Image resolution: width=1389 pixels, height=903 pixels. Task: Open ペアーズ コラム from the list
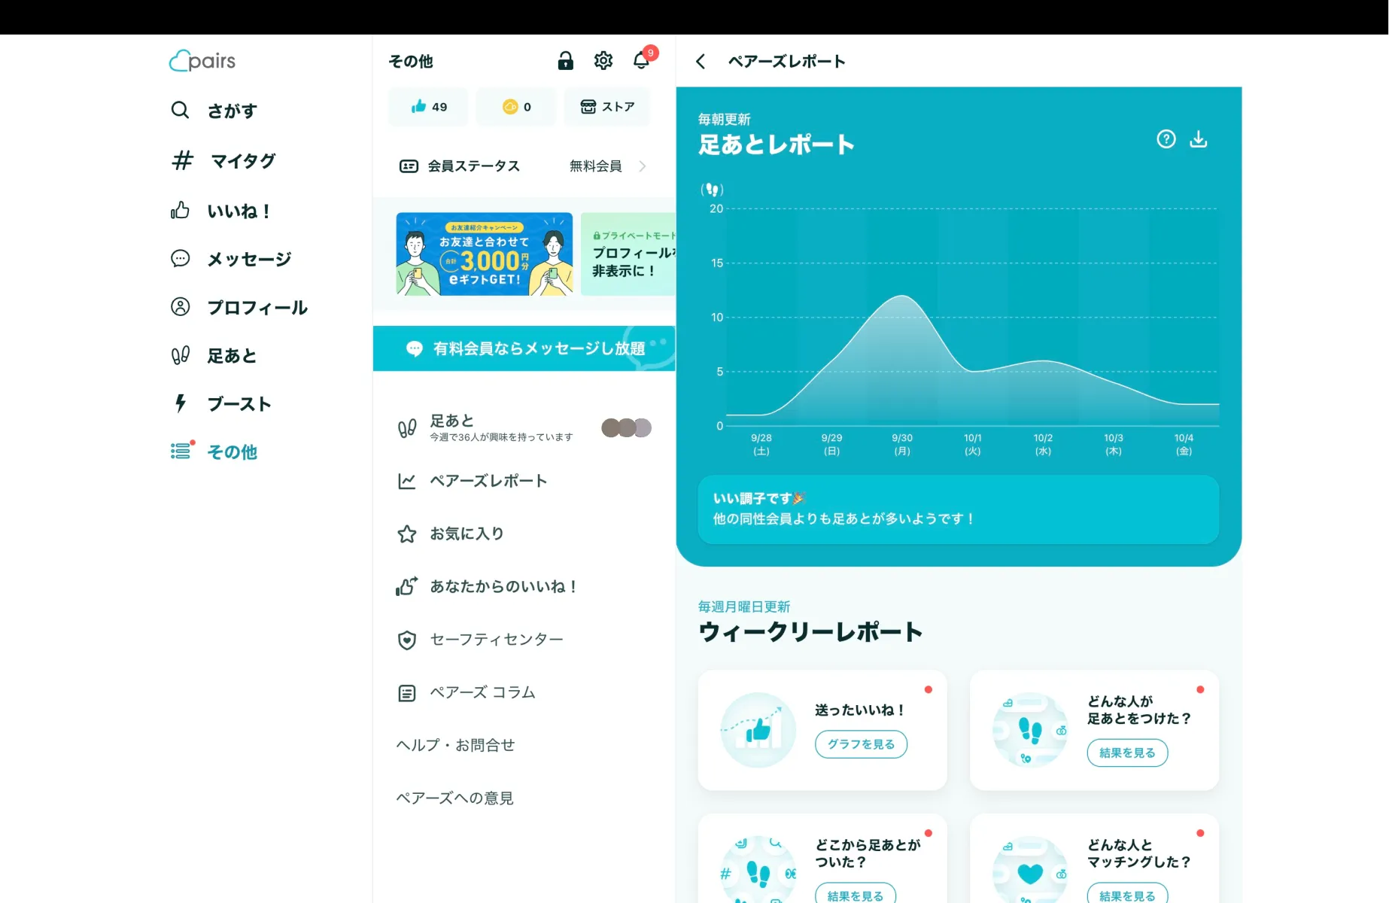[x=481, y=692]
